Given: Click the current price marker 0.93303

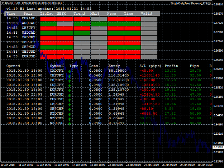Looking at the screenshot, I should pos(218,147).
